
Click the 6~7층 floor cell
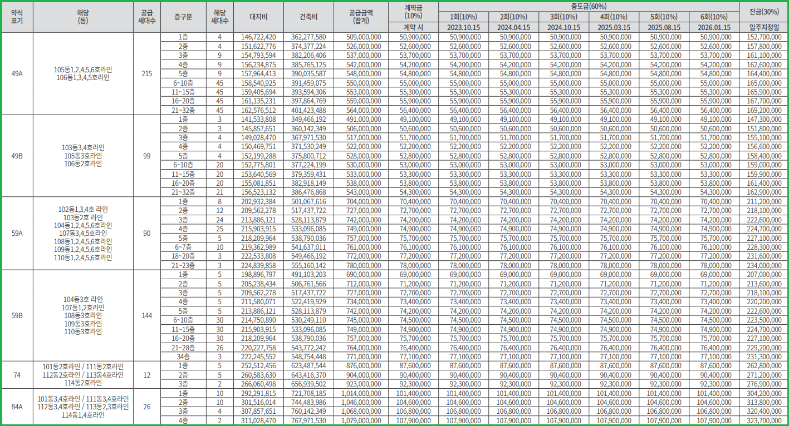[183, 247]
